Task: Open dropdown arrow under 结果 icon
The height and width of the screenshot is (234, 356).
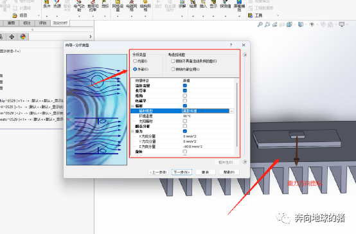Action: coord(193,16)
